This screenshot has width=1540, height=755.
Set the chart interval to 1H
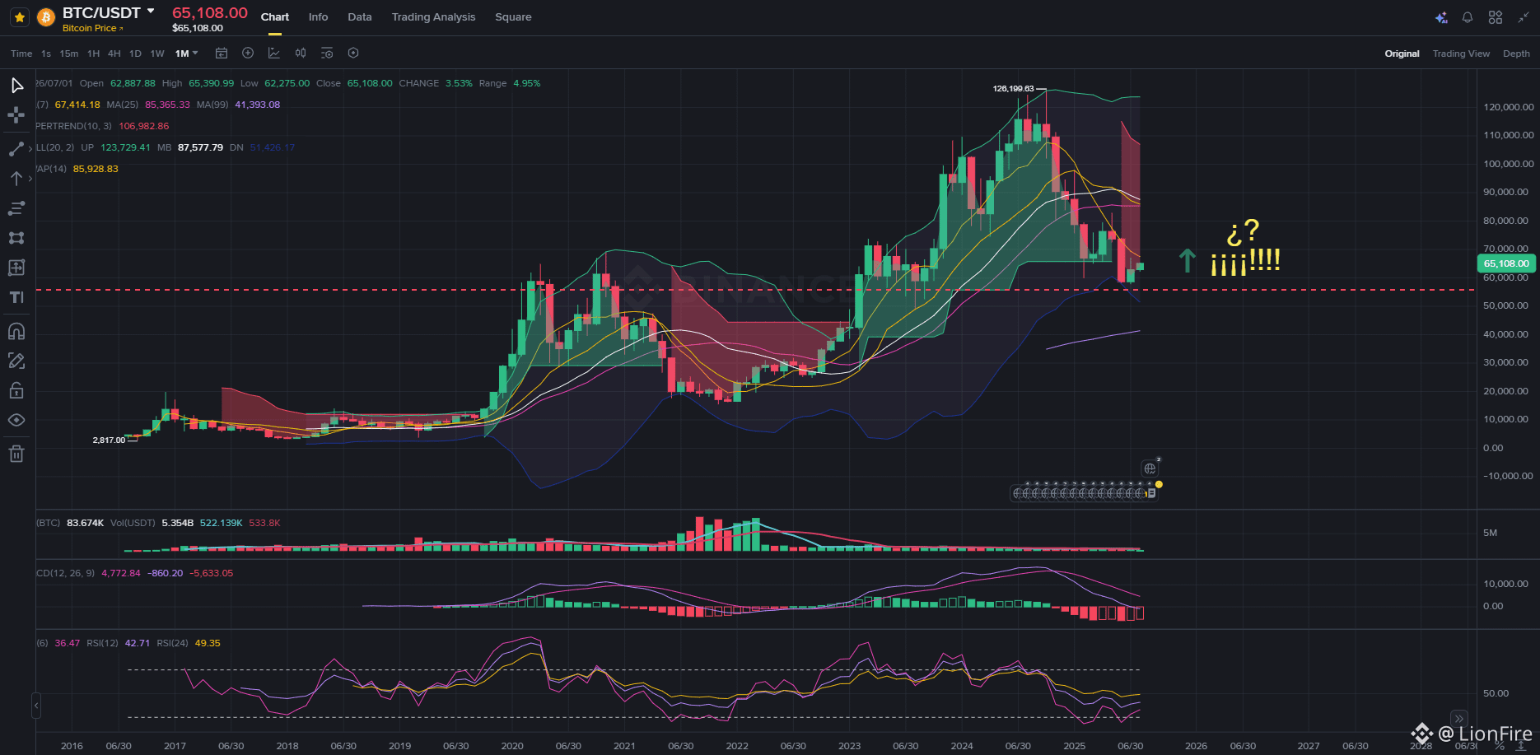pos(93,54)
